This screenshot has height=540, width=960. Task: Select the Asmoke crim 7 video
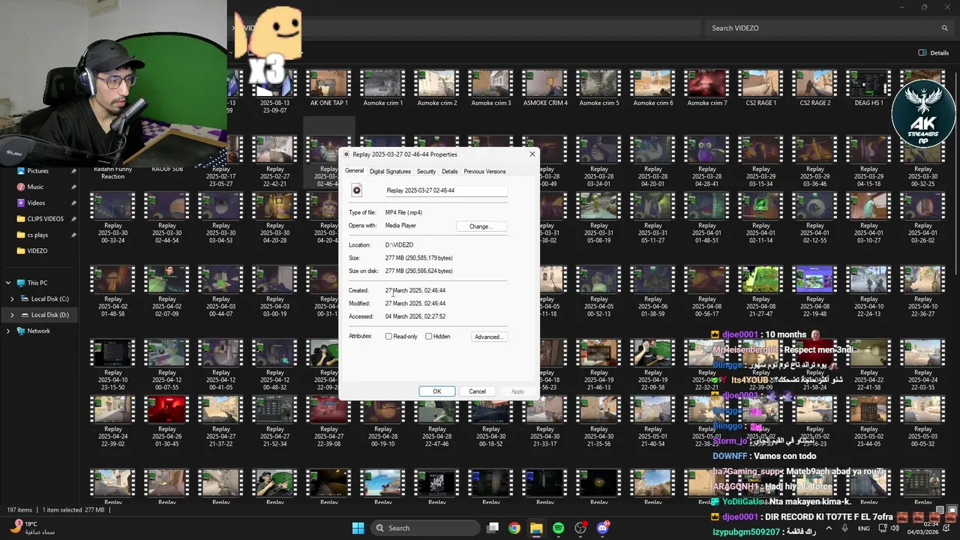pyautogui.click(x=706, y=88)
